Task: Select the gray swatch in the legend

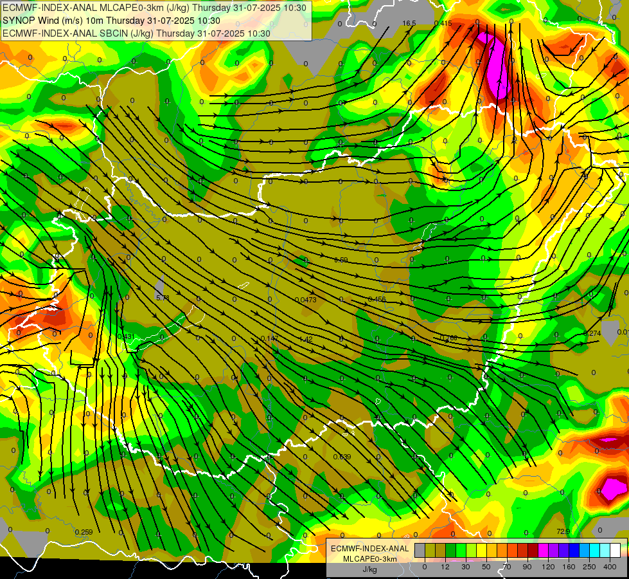Action: click(420, 550)
